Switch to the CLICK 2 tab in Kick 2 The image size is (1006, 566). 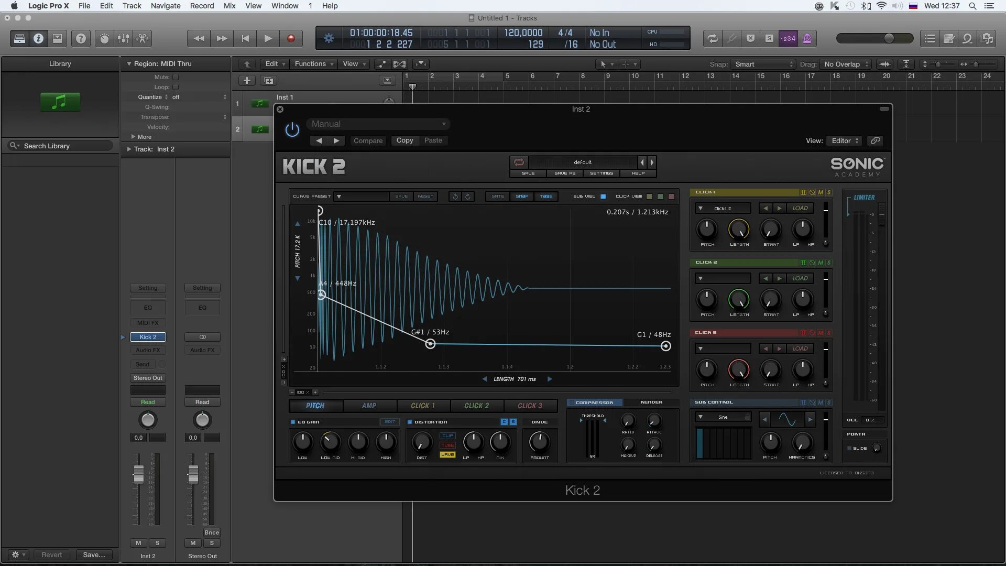(x=476, y=406)
